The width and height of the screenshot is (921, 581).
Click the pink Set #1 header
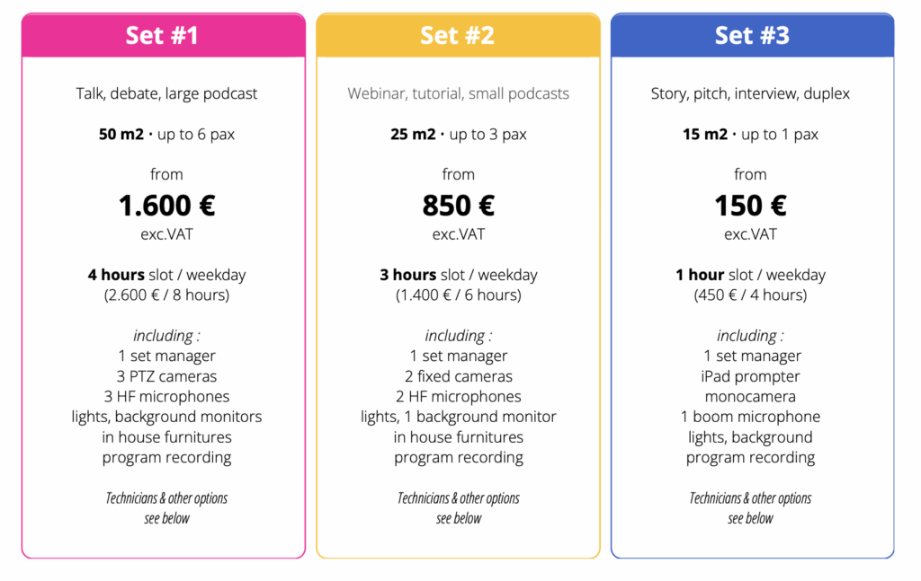[x=163, y=35]
